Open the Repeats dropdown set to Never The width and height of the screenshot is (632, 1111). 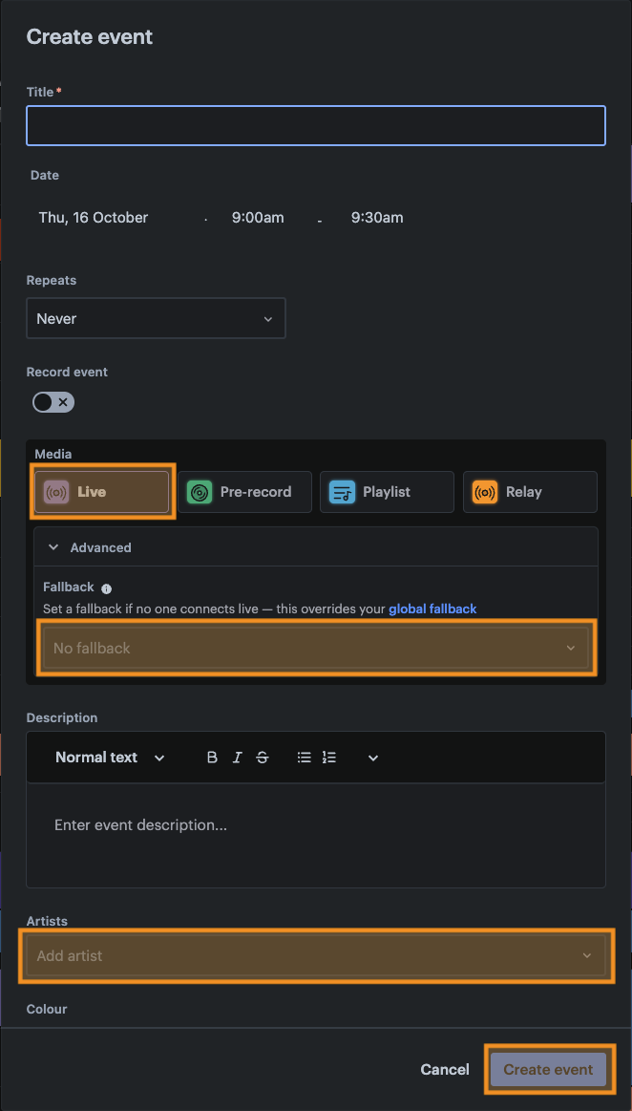[x=156, y=318]
